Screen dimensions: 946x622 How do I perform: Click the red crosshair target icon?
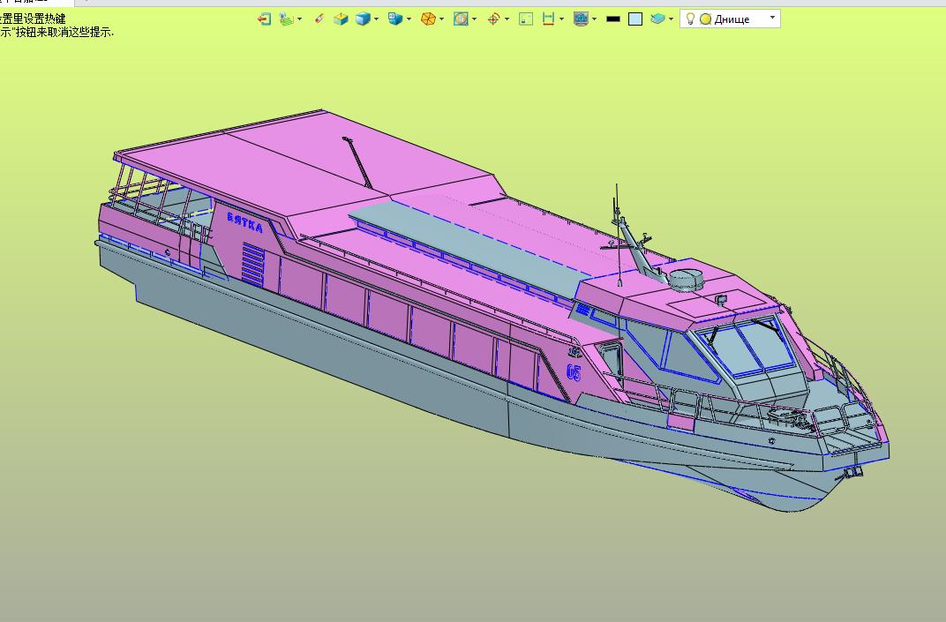coord(493,19)
